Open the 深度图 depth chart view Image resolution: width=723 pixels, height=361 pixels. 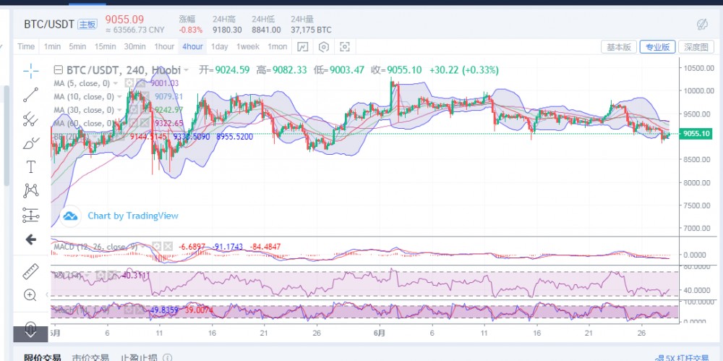point(697,47)
